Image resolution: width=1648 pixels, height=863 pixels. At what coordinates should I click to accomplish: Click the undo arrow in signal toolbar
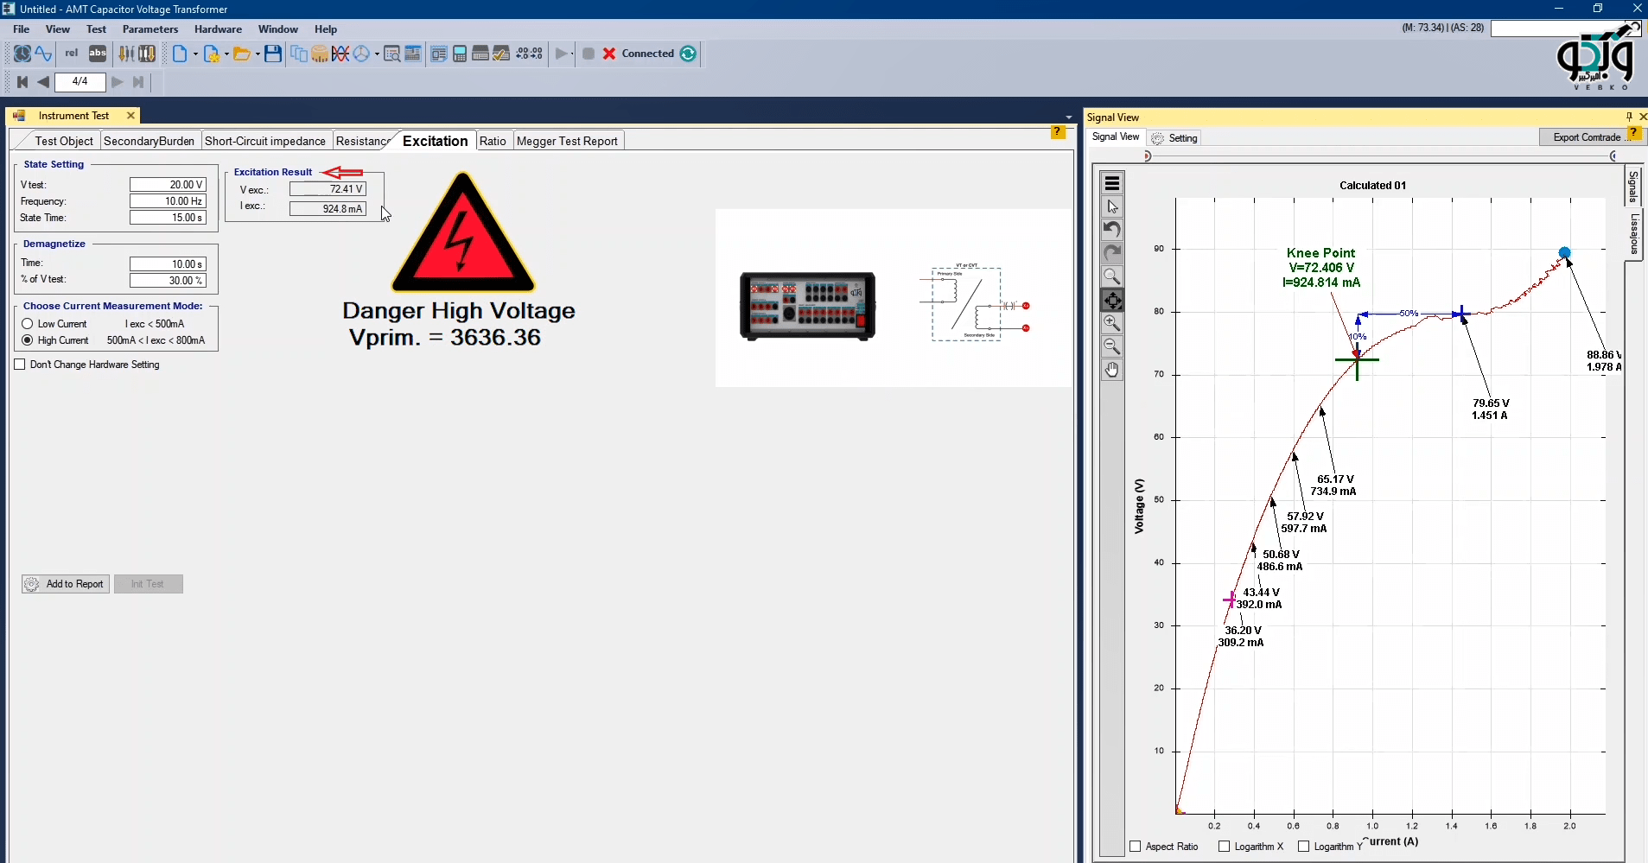click(1112, 229)
